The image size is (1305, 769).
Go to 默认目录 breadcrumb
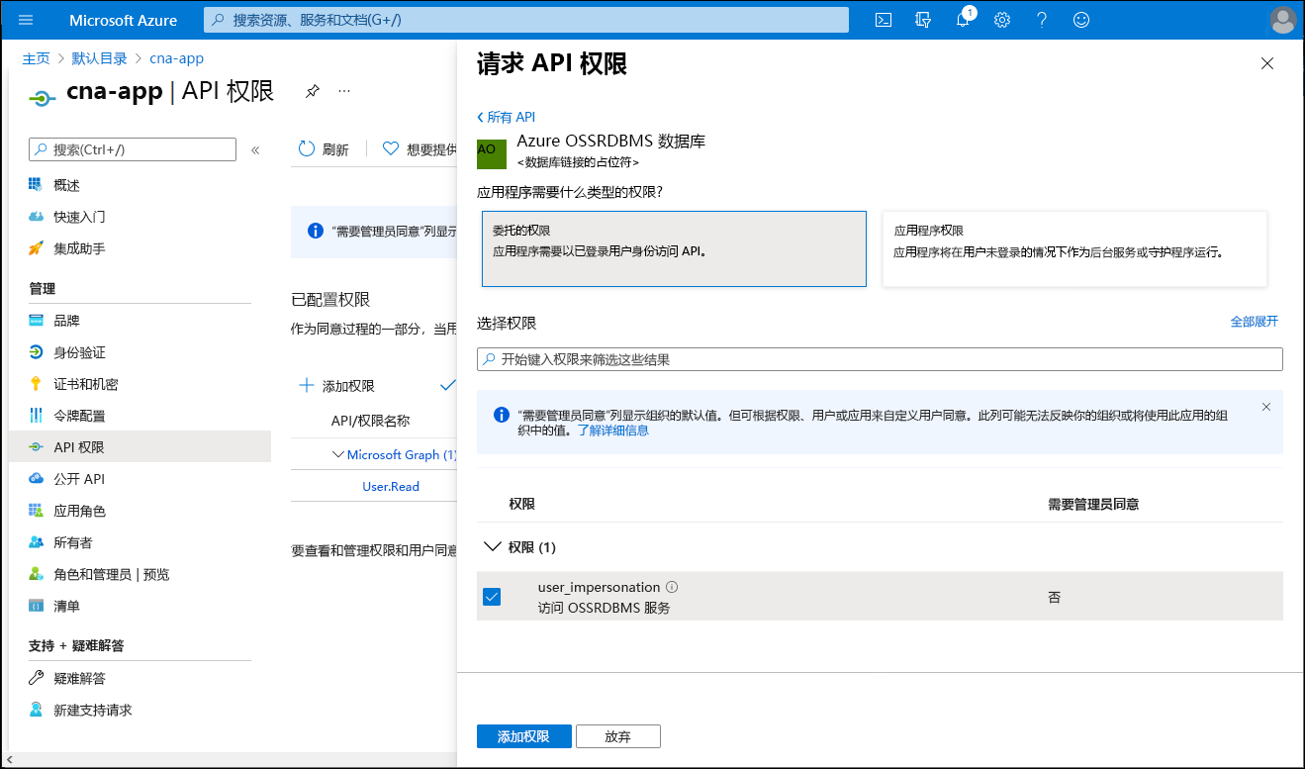click(x=100, y=58)
